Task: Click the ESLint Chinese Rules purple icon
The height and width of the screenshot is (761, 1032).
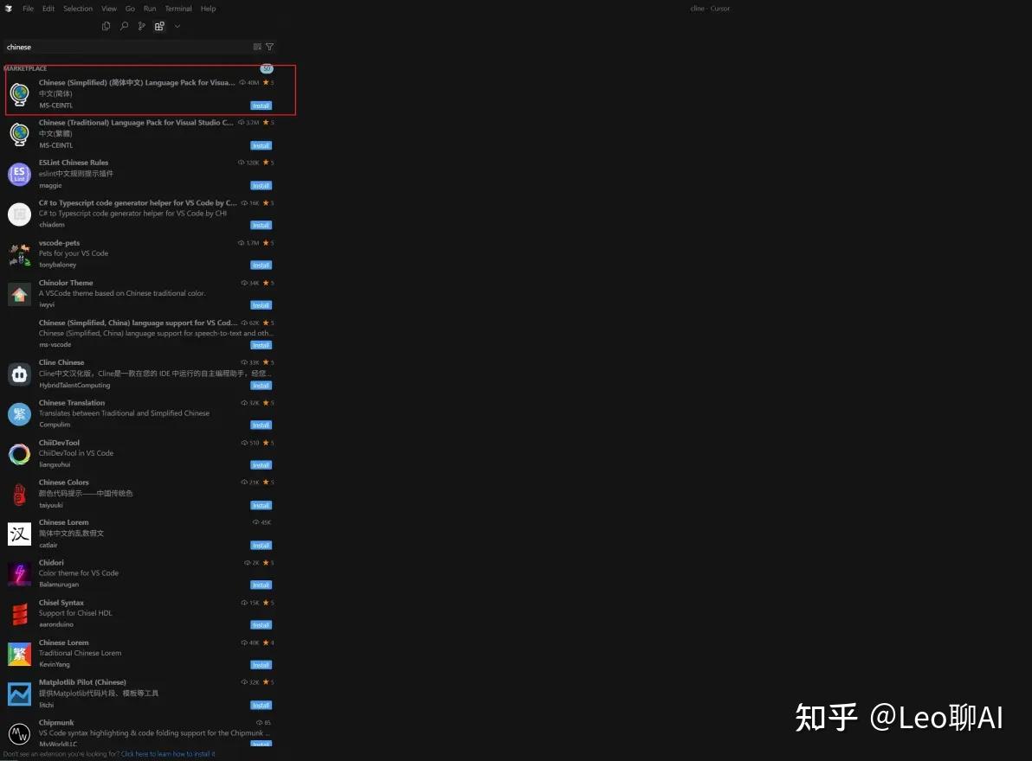Action: (19, 174)
